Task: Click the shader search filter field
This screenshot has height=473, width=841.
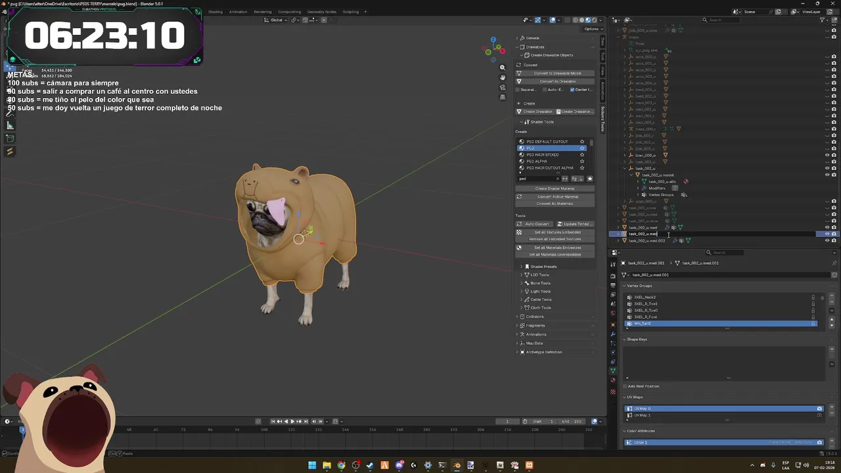Action: [x=537, y=179]
